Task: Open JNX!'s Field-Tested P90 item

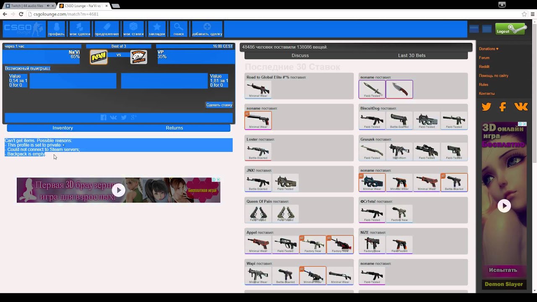Action: (x=285, y=182)
